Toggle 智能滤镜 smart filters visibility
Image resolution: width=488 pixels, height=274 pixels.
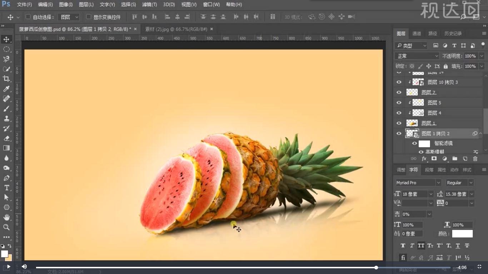click(414, 143)
